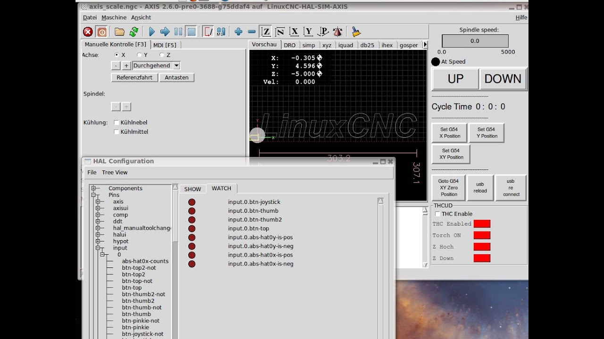Screen dimensions: 604x339
Task: Select the top Z view icon
Action: [266, 32]
